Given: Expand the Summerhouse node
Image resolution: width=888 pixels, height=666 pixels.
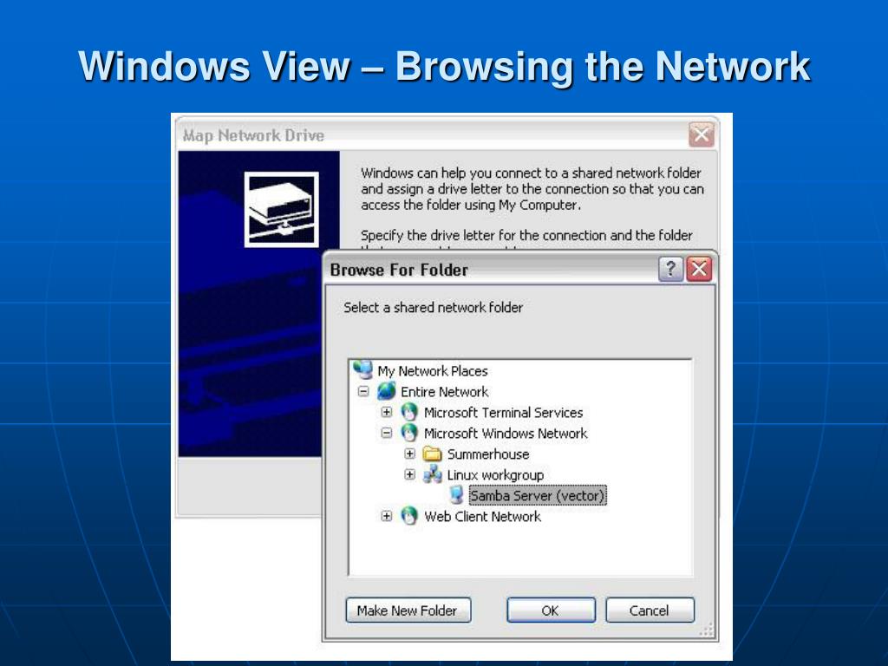Looking at the screenshot, I should (410, 454).
